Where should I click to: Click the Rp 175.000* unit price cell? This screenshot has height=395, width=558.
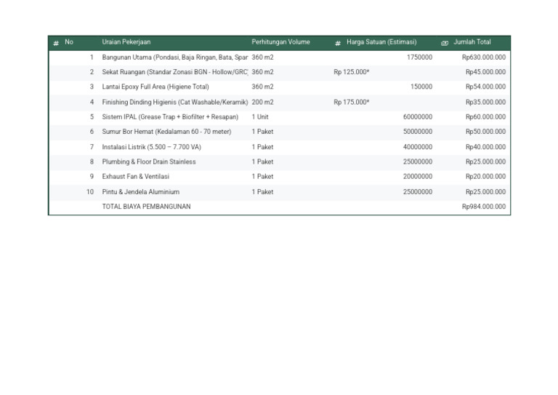click(352, 103)
